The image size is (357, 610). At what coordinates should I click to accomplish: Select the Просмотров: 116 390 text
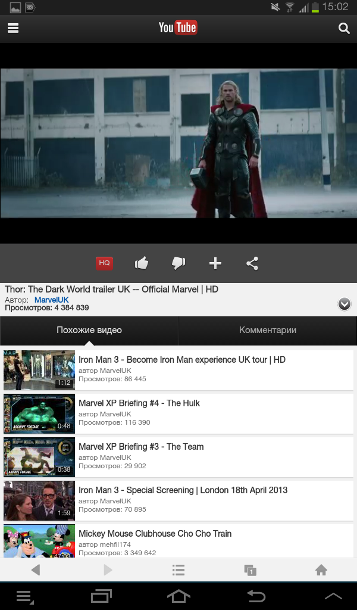[x=114, y=422]
